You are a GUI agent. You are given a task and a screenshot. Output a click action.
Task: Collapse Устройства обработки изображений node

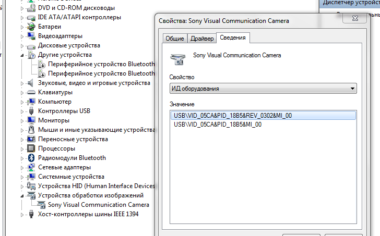(22, 196)
